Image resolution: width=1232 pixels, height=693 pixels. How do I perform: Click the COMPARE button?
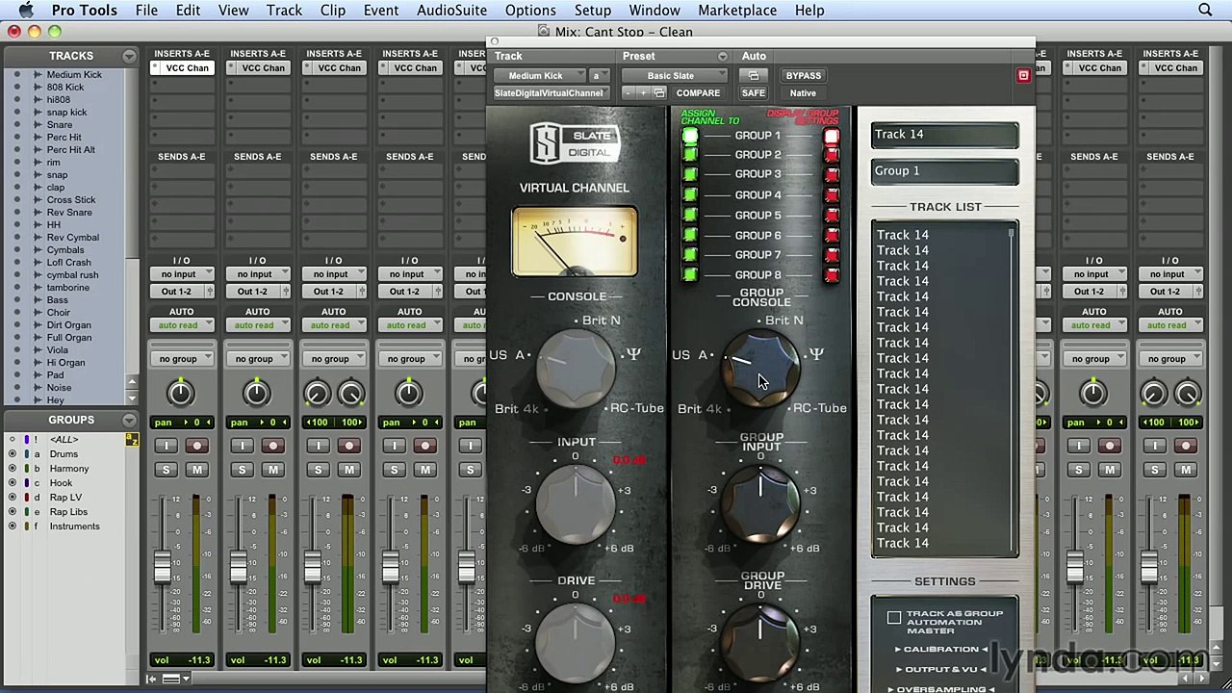(x=698, y=93)
